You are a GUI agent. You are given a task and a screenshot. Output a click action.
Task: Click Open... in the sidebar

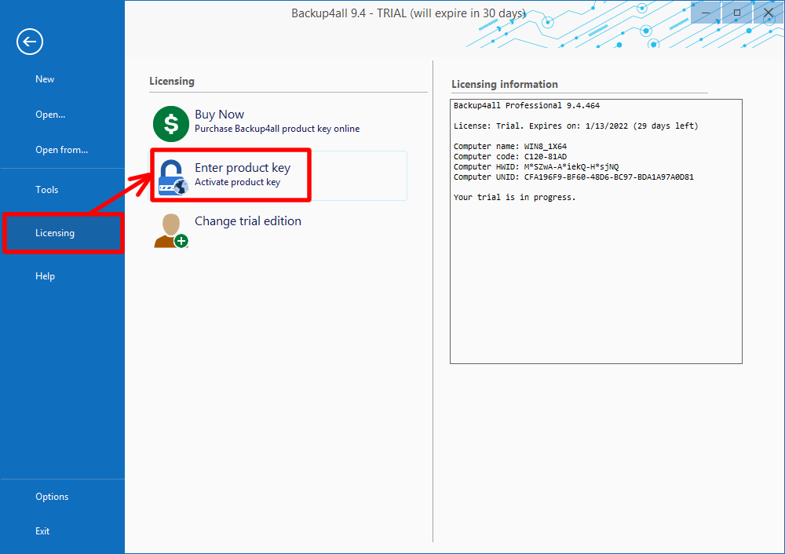pyautogui.click(x=49, y=114)
